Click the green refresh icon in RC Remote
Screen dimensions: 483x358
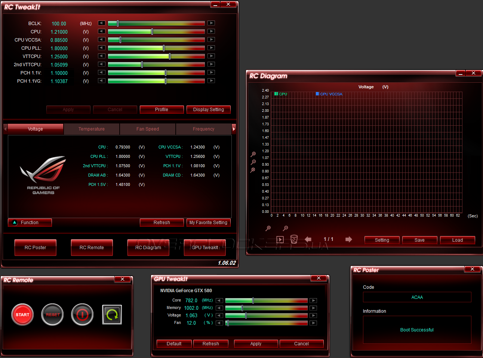point(112,315)
